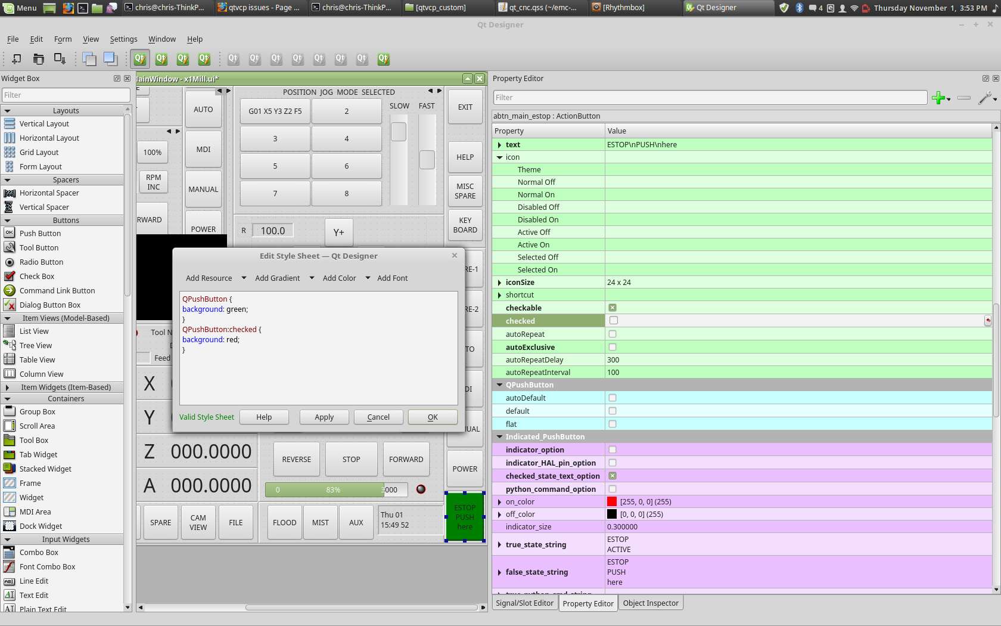The width and height of the screenshot is (1001, 626).
Task: Click the green plus add dynamic property icon
Action: pos(938,98)
